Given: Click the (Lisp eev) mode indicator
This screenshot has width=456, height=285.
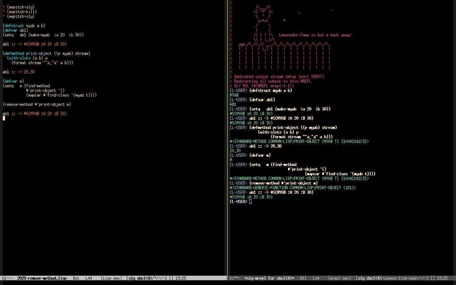Looking at the screenshot, I should pyautogui.click(x=111, y=278).
